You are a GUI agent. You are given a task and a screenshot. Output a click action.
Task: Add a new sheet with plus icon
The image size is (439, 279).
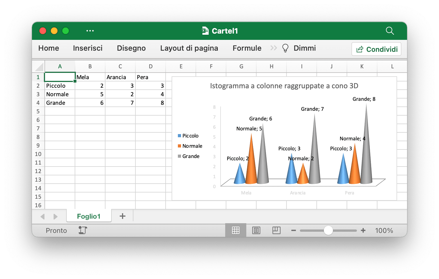[123, 216]
